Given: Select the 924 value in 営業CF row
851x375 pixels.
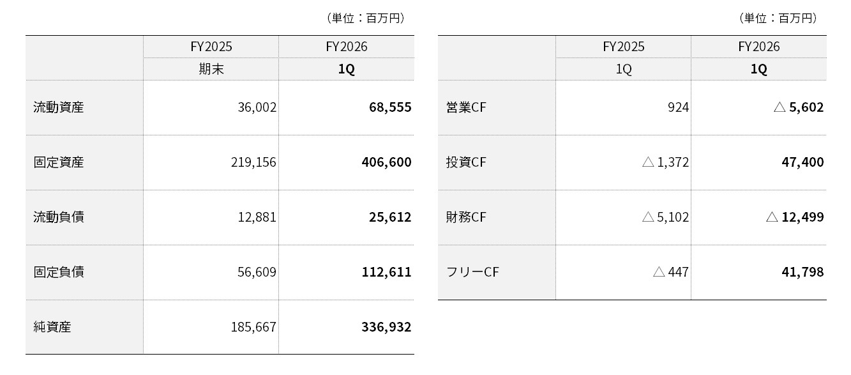Looking at the screenshot, I should pyautogui.click(x=679, y=107).
